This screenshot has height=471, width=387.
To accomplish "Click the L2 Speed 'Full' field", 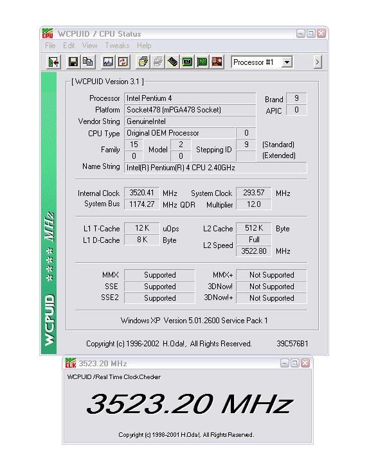I will pyautogui.click(x=253, y=240).
